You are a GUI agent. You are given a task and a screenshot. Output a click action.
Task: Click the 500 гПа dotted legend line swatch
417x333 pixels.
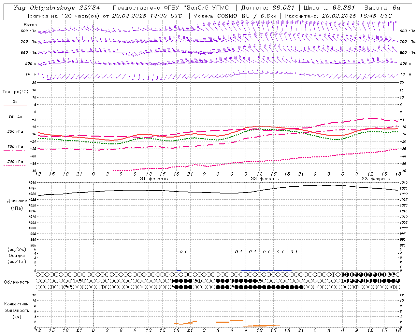[15, 165]
